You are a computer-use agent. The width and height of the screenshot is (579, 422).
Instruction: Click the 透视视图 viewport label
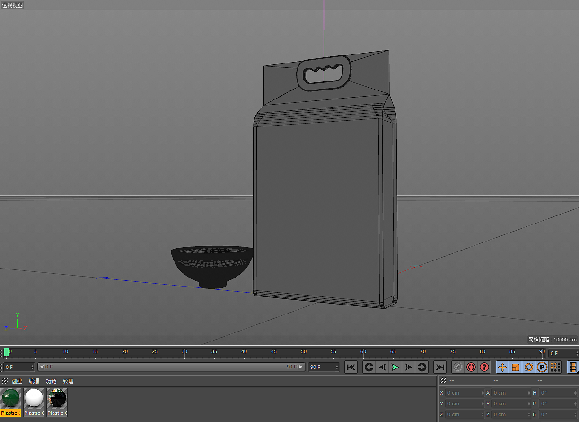tap(12, 5)
